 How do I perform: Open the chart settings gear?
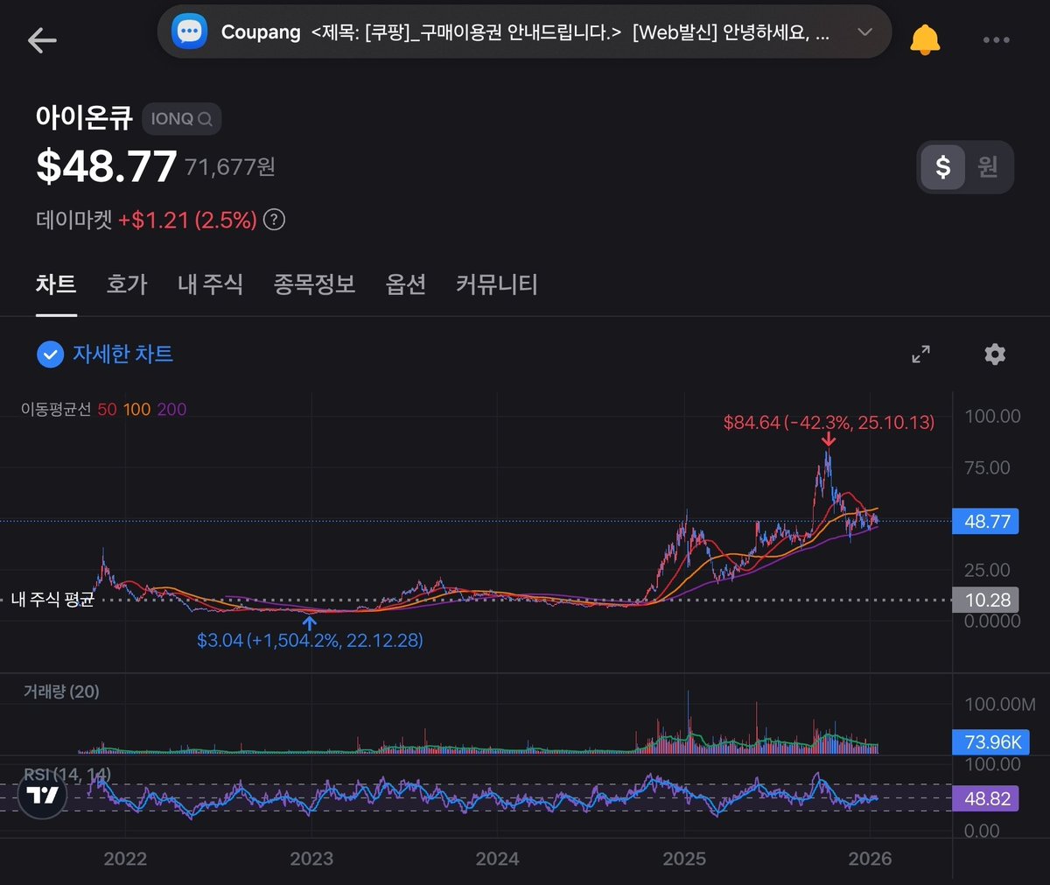(994, 355)
